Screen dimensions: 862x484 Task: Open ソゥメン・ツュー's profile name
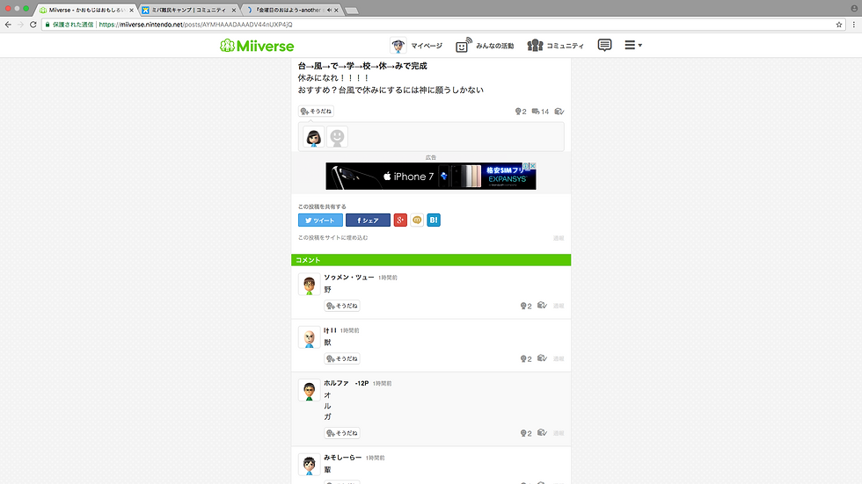(x=348, y=277)
